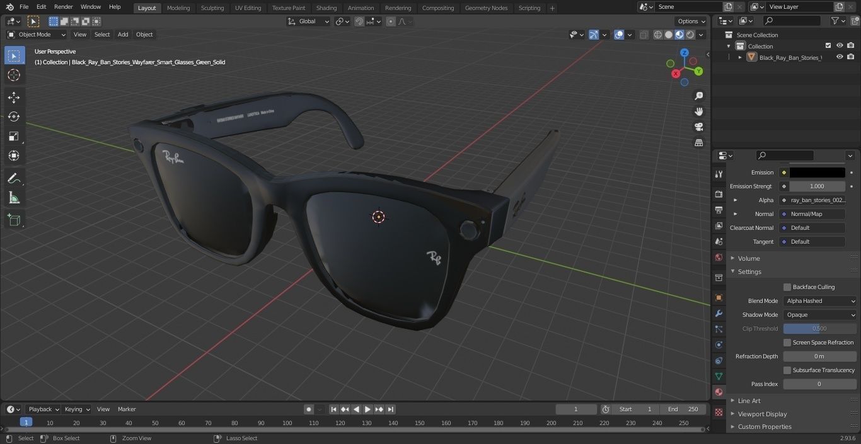Adjust the Emission Strength slider
Image resolution: width=861 pixels, height=444 pixels.
tap(818, 186)
